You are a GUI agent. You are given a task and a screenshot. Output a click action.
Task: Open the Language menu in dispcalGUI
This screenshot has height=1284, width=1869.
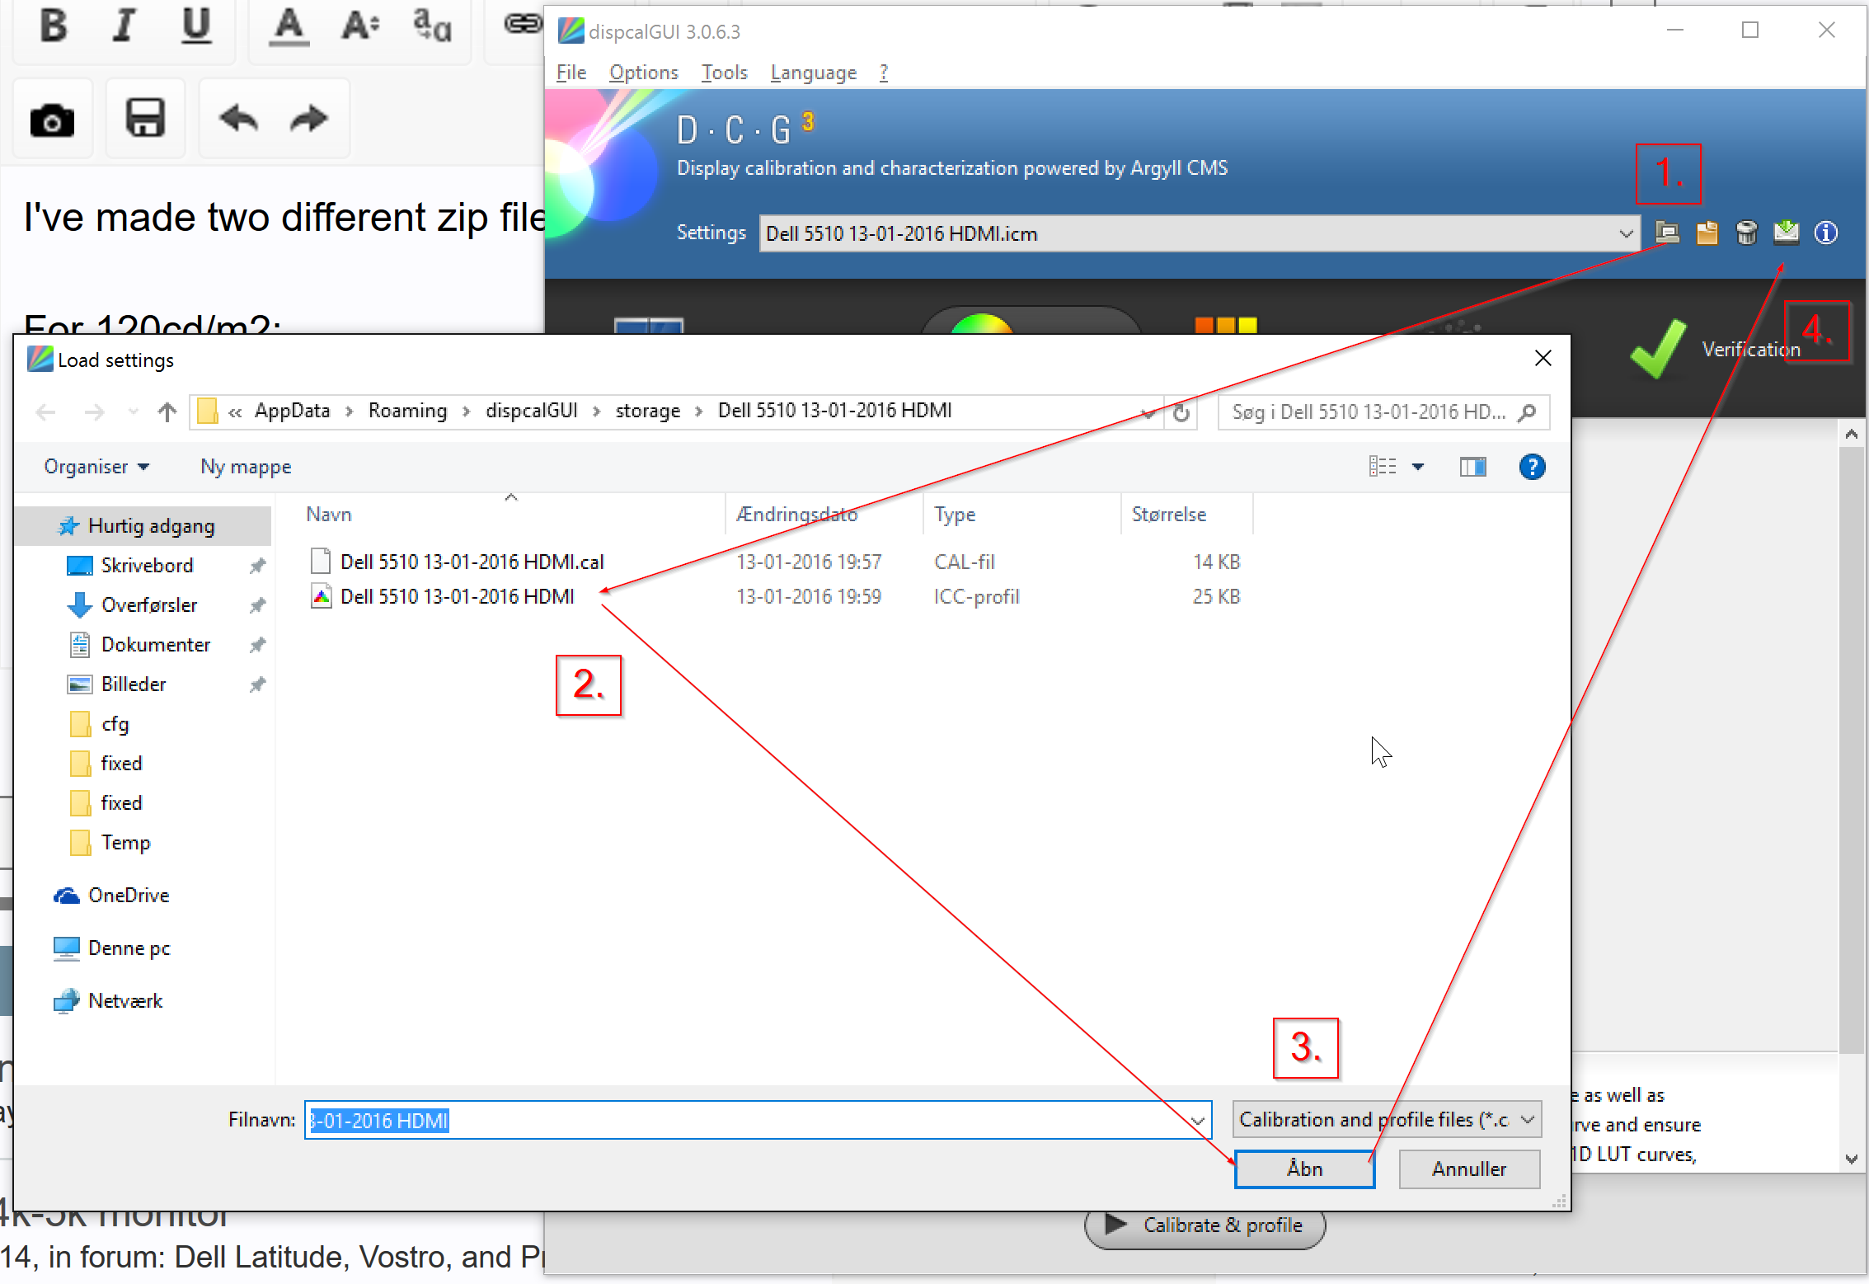(x=814, y=73)
